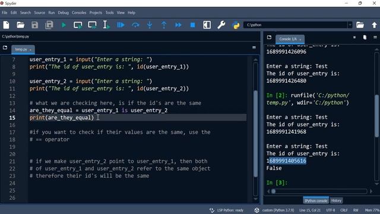Run file with green play button

64,25
